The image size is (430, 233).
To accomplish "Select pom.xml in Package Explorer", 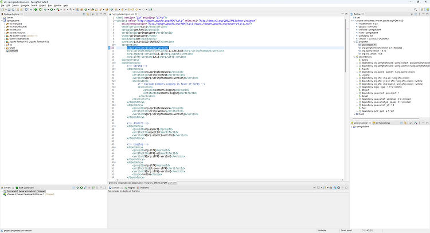I will (x=13, y=51).
